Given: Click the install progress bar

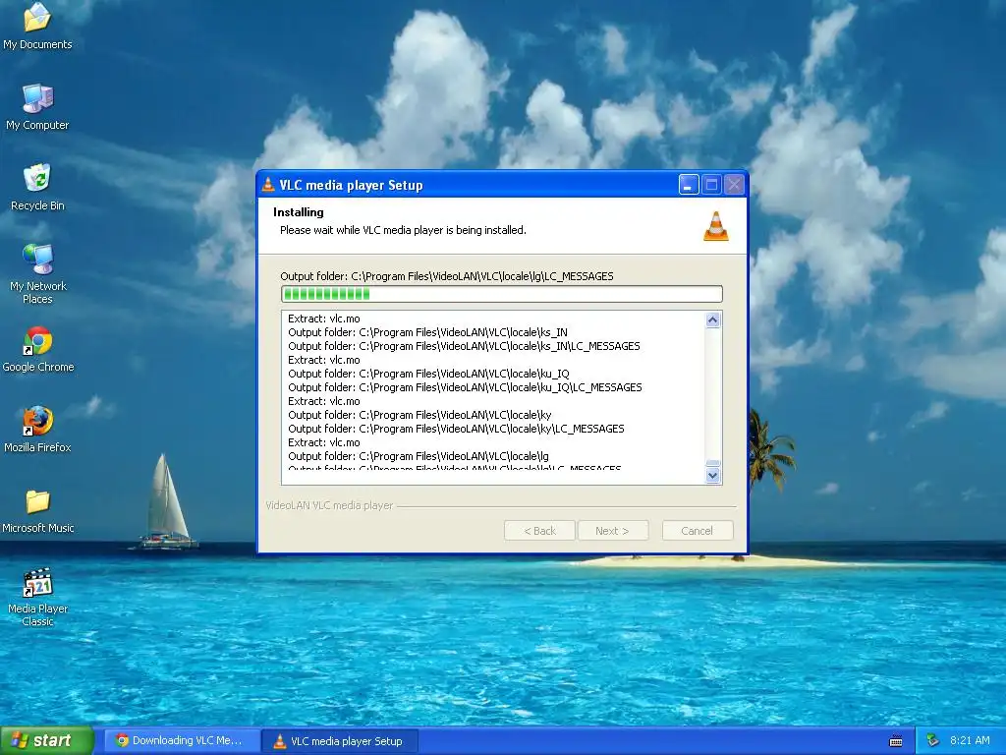Looking at the screenshot, I should (x=502, y=294).
